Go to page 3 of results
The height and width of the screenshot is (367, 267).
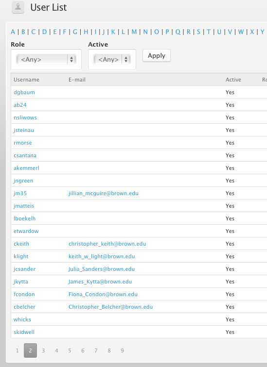(x=43, y=350)
